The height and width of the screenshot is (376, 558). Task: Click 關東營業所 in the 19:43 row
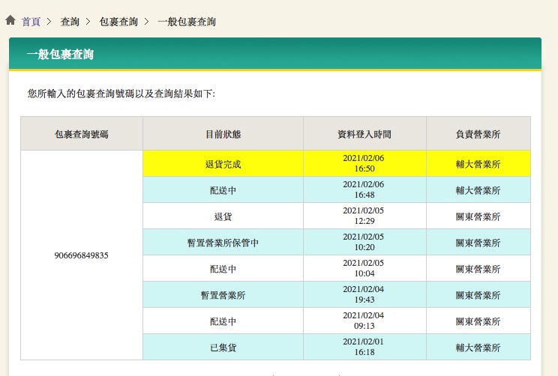pyautogui.click(x=478, y=295)
